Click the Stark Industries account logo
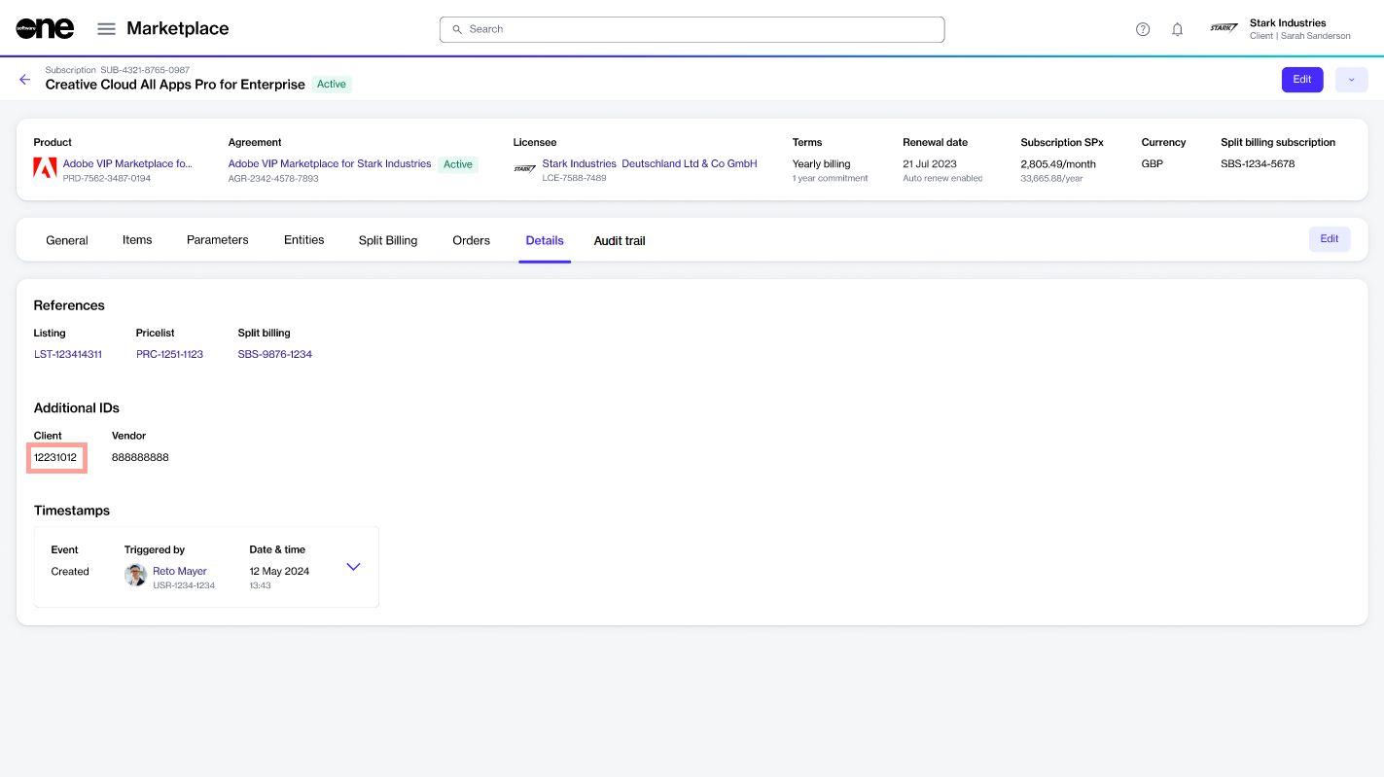The width and height of the screenshot is (1384, 777). [1224, 29]
